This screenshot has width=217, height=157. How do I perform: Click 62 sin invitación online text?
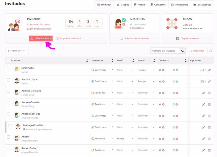point(39,29)
